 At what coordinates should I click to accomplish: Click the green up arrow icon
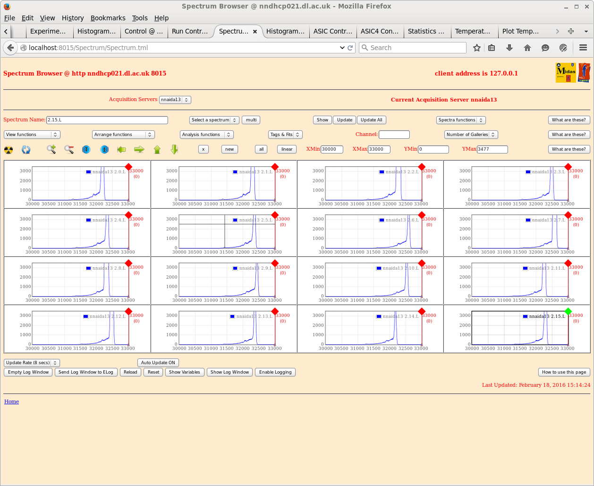pyautogui.click(x=157, y=150)
